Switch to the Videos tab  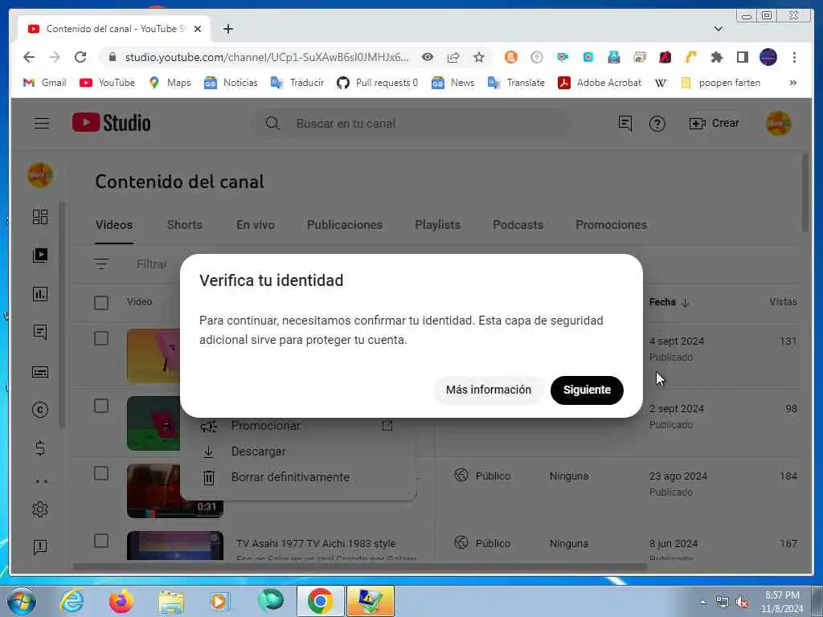(114, 225)
